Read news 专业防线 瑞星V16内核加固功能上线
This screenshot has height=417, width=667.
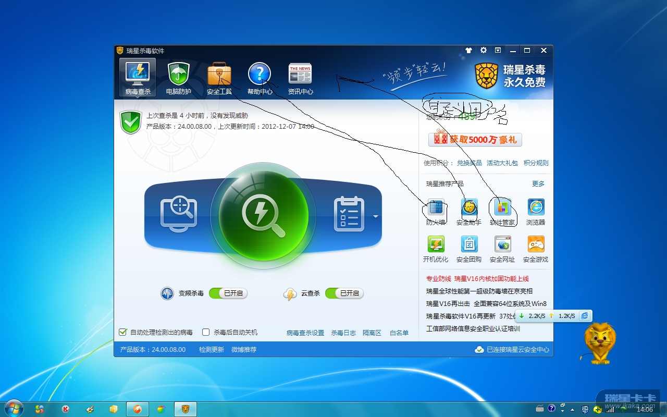(x=477, y=279)
